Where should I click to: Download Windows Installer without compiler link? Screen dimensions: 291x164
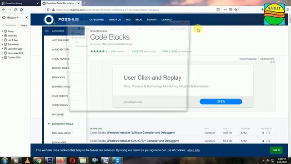(132, 133)
